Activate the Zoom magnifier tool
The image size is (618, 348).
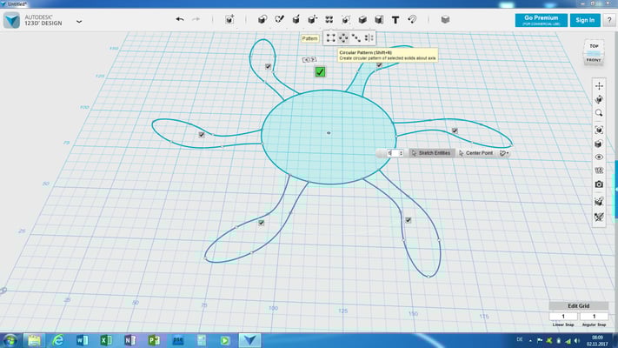point(599,113)
